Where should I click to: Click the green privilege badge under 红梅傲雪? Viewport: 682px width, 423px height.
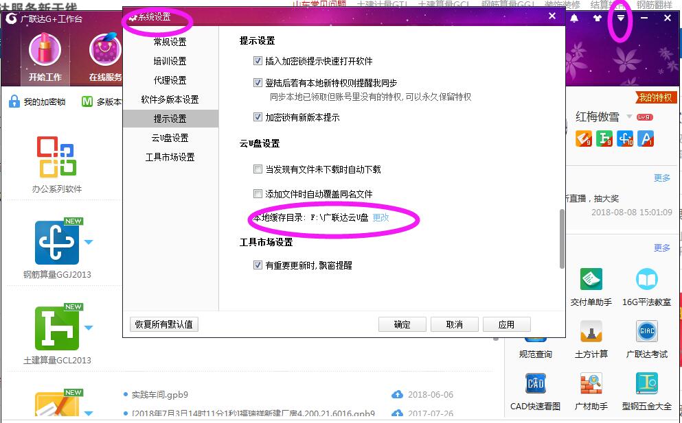tap(604, 138)
